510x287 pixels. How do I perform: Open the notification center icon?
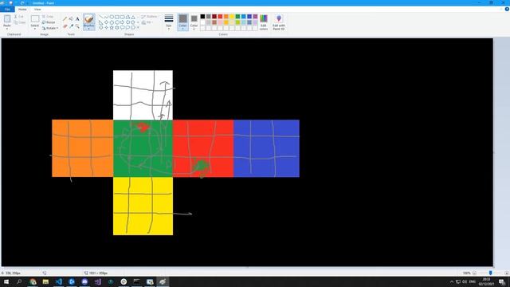pyautogui.click(x=502, y=281)
